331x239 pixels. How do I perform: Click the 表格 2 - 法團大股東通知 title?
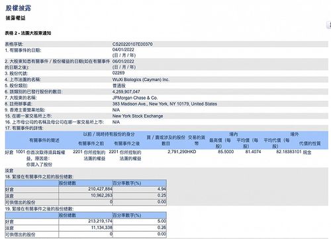(x=28, y=33)
